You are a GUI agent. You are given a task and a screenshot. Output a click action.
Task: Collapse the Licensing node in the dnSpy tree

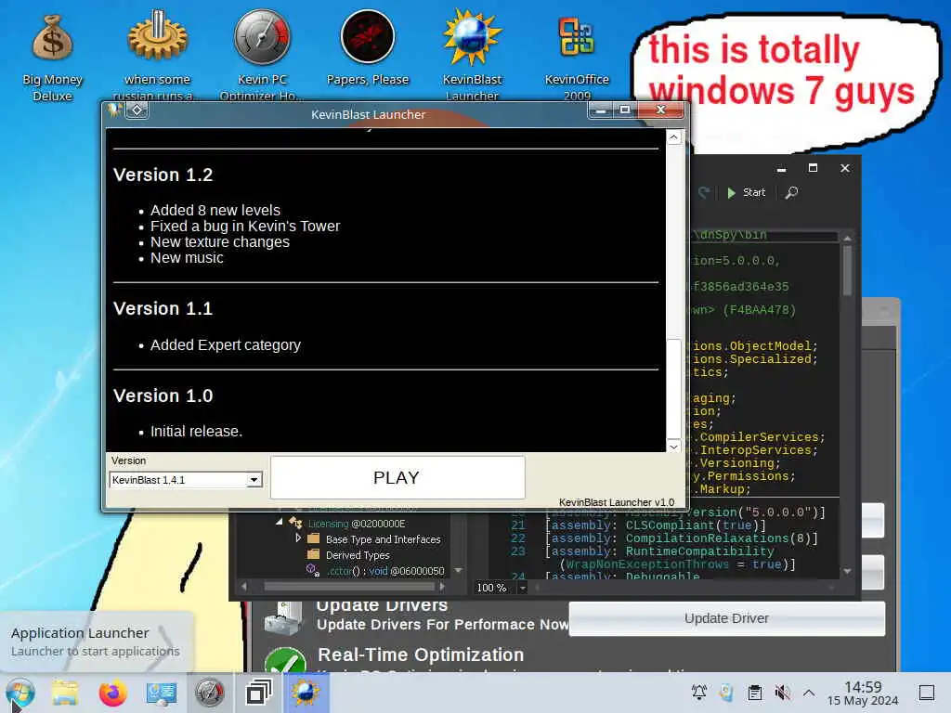279,522
